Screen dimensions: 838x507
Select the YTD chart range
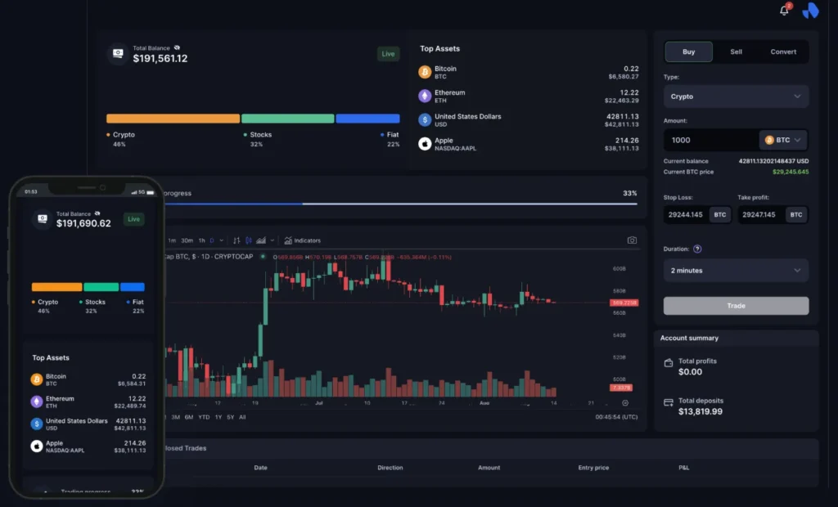[203, 417]
